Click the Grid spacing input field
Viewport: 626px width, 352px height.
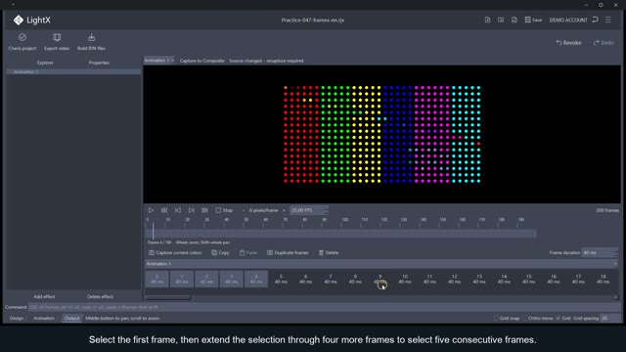coord(610,318)
